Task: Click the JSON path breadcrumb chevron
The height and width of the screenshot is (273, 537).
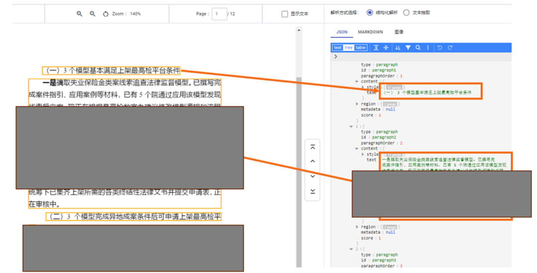Action: coord(336,57)
